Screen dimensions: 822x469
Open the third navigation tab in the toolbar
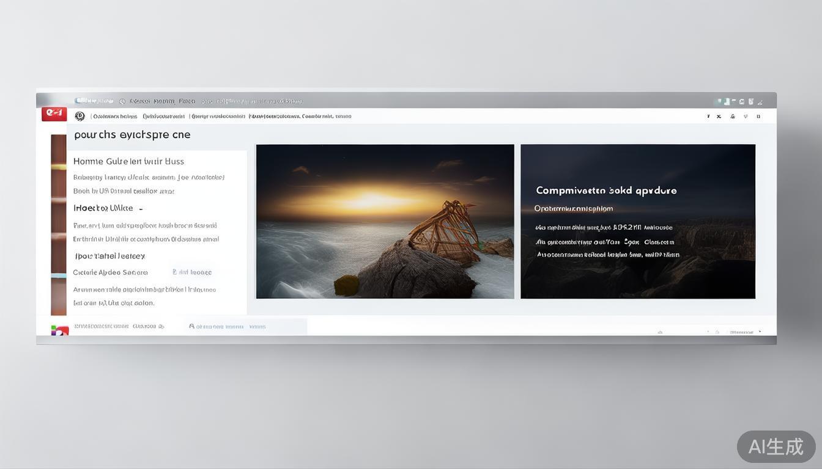pyautogui.click(x=218, y=116)
